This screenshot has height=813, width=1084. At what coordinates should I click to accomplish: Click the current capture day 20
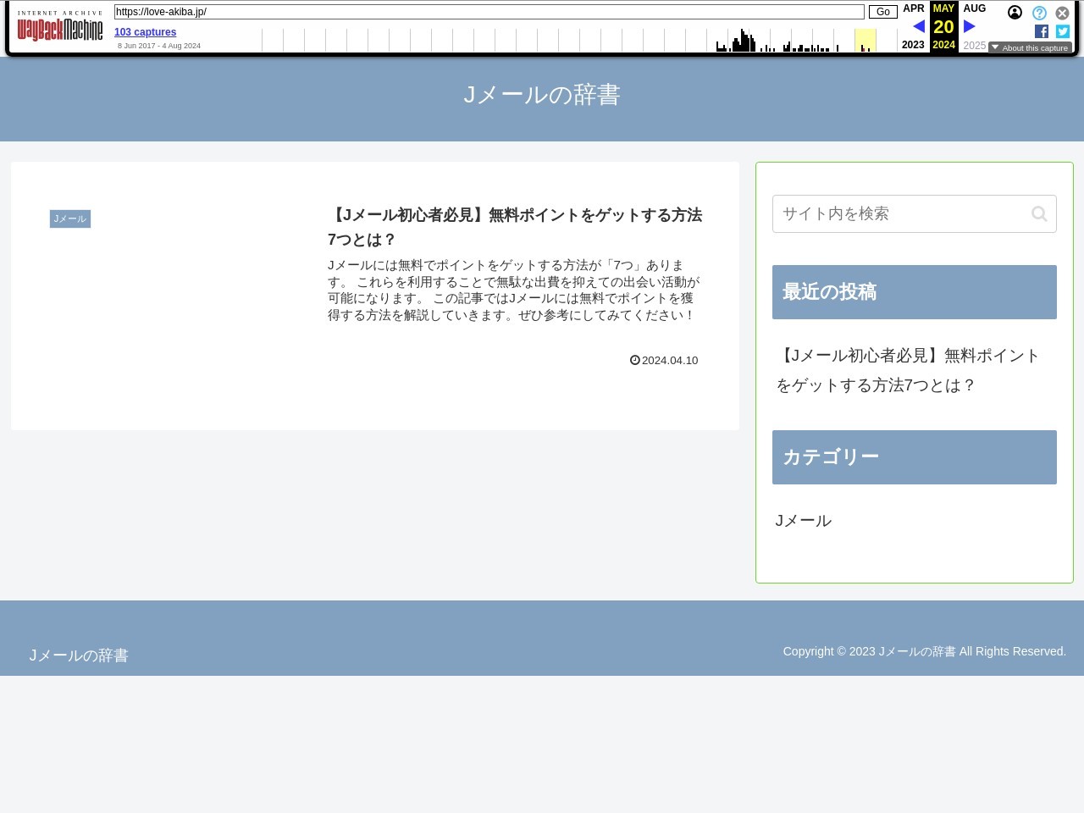[x=943, y=26]
